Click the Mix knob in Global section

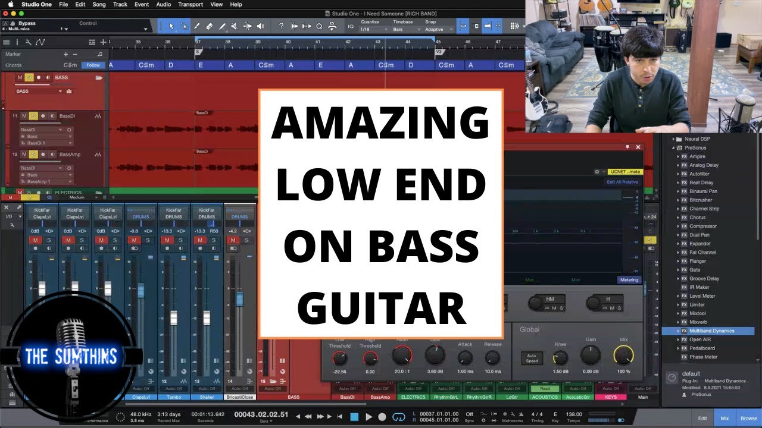(x=623, y=357)
